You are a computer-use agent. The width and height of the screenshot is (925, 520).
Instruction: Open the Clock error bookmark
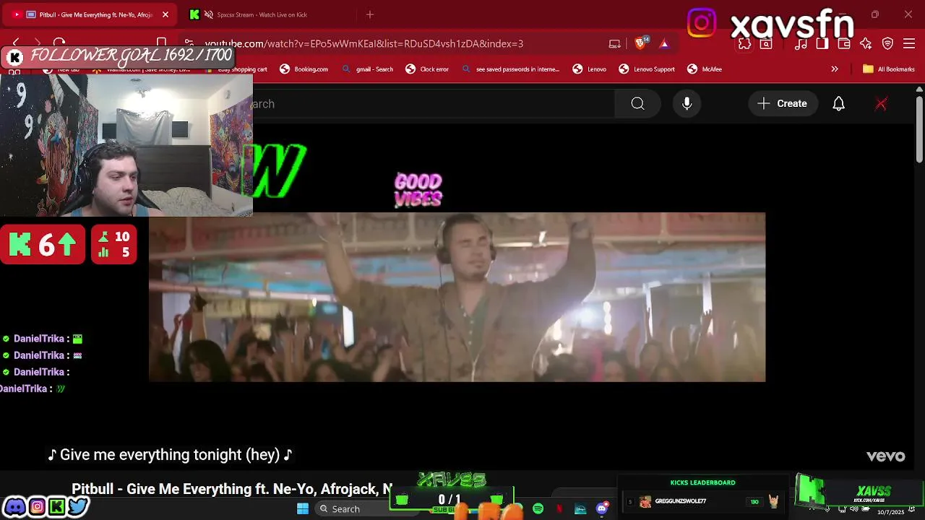click(x=426, y=69)
